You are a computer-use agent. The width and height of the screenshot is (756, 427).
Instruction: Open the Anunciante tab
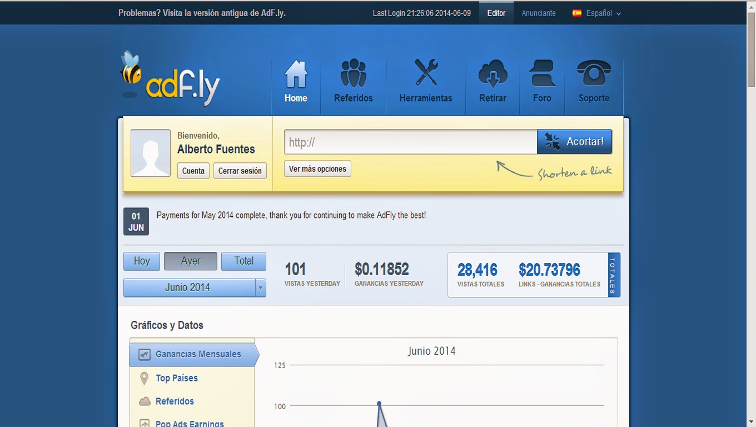click(x=538, y=12)
